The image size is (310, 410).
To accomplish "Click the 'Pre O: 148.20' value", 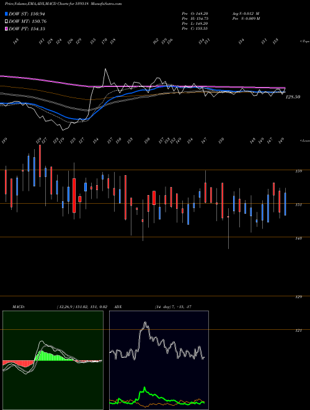I will click(x=195, y=14).
